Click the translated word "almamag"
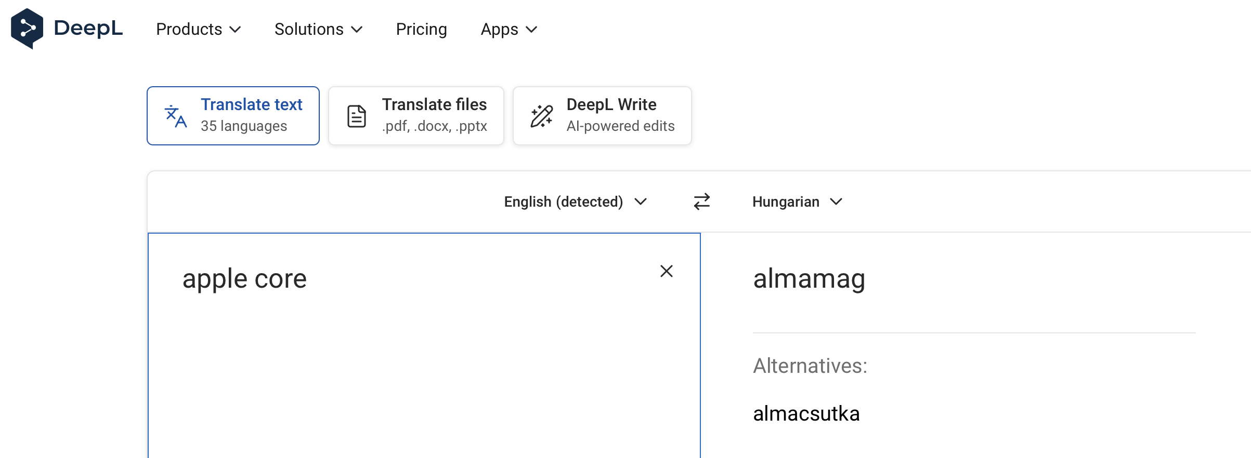1251x458 pixels. click(x=809, y=279)
